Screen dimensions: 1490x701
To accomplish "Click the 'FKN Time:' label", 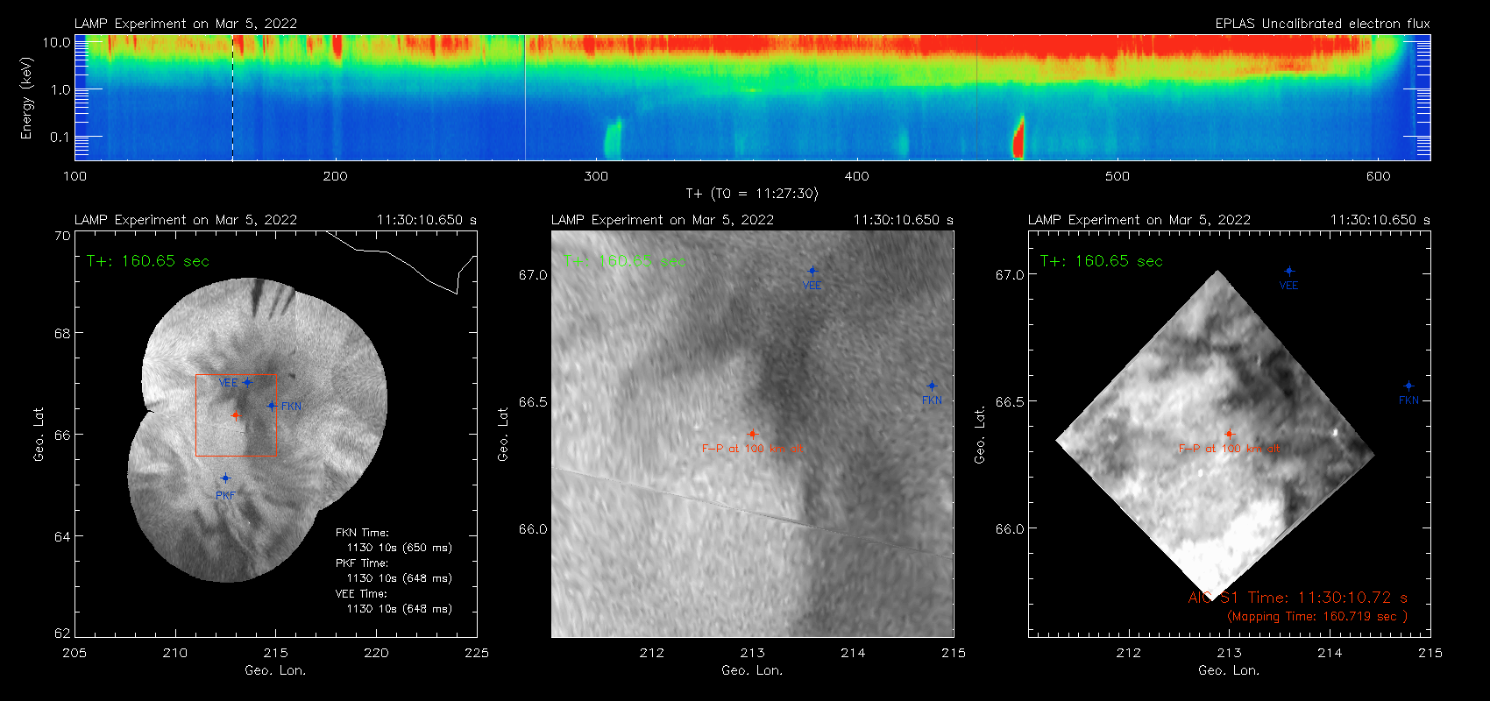I will [362, 533].
